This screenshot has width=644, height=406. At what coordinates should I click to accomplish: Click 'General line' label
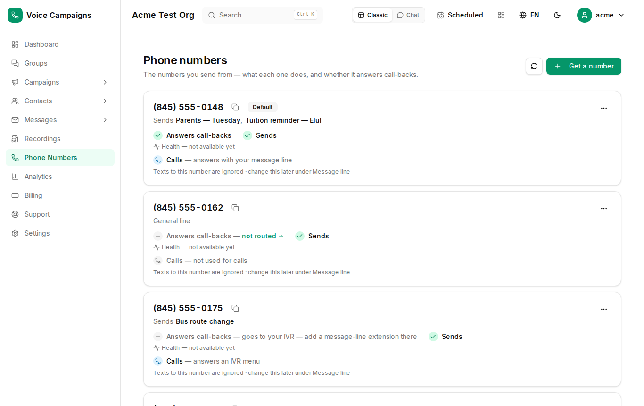[172, 221]
